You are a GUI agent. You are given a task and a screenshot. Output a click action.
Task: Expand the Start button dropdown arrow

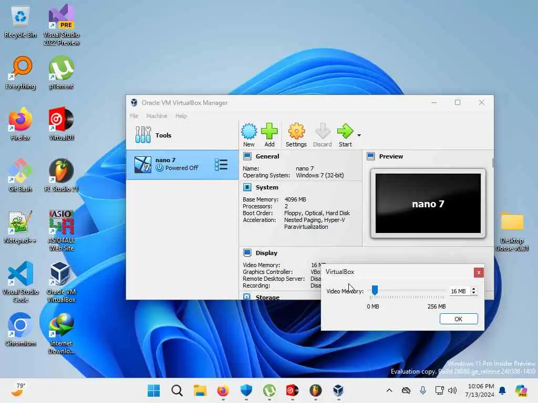359,135
